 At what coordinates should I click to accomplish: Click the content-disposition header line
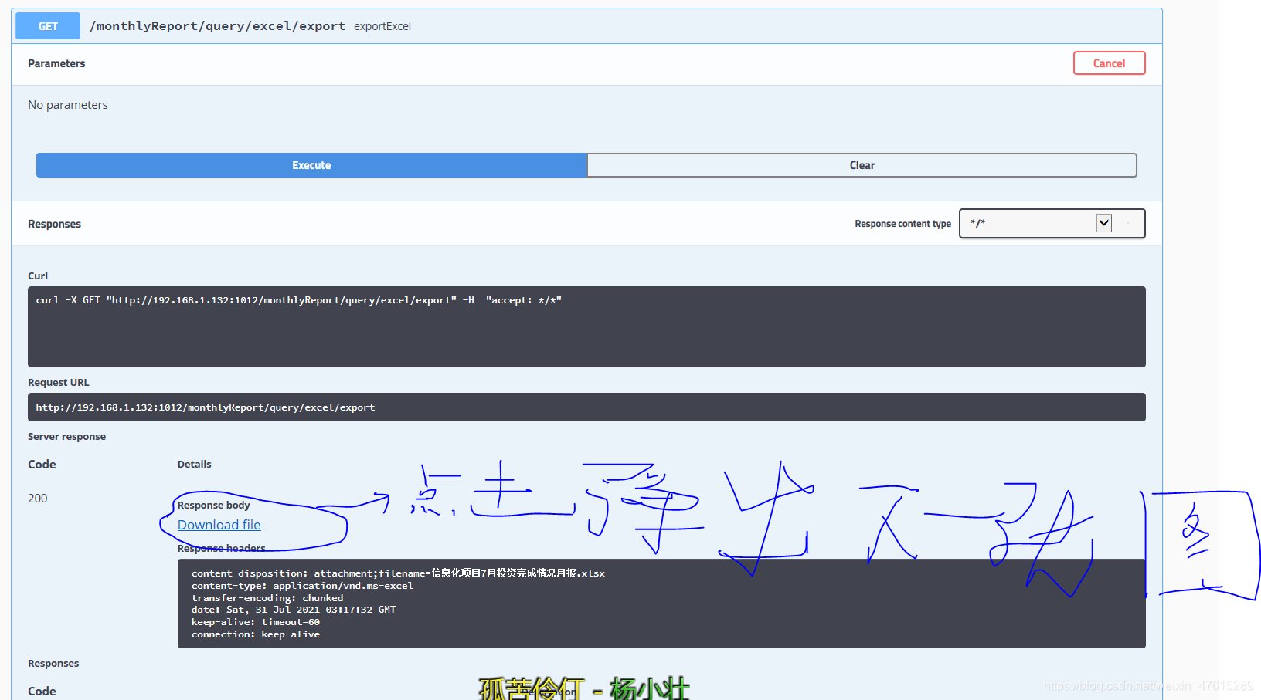pos(398,573)
